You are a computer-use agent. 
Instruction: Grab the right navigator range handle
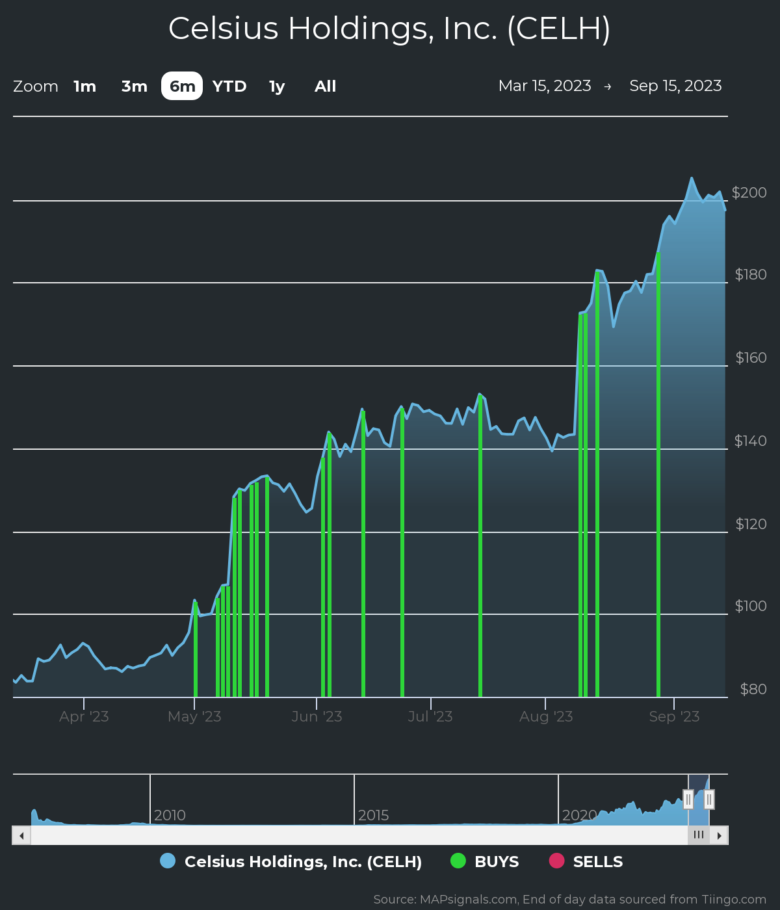pyautogui.click(x=709, y=799)
